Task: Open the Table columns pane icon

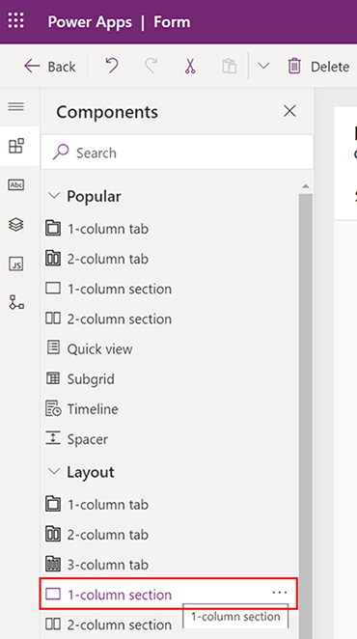Action: point(16,184)
